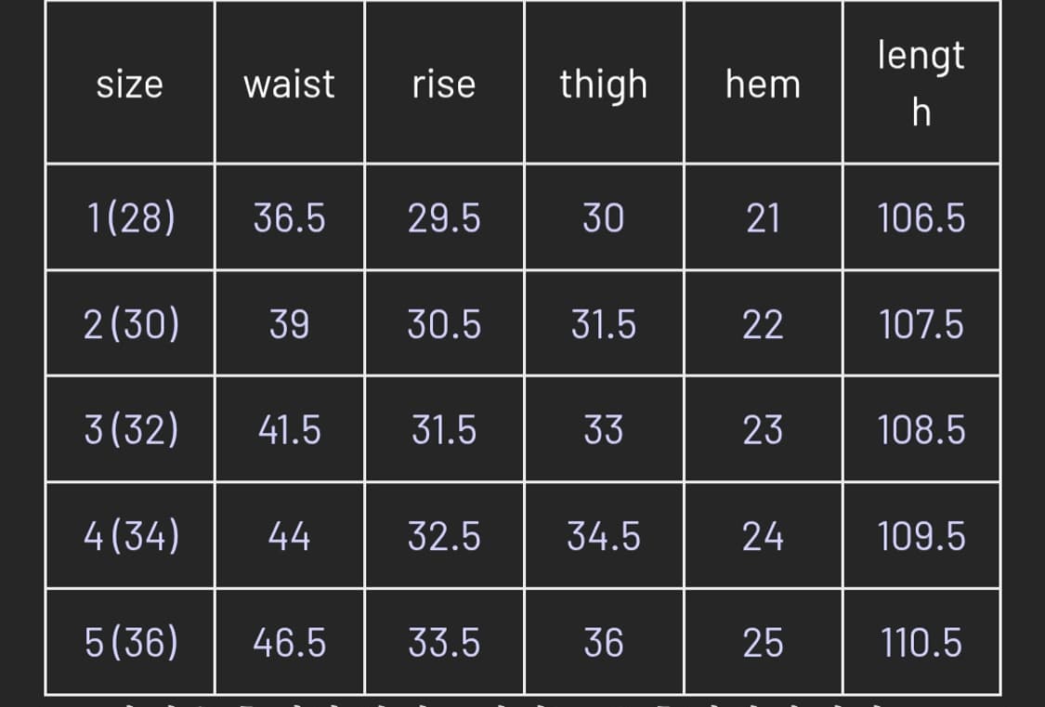The height and width of the screenshot is (707, 1045).
Task: Click the "hem" column header
Action: pos(763,85)
